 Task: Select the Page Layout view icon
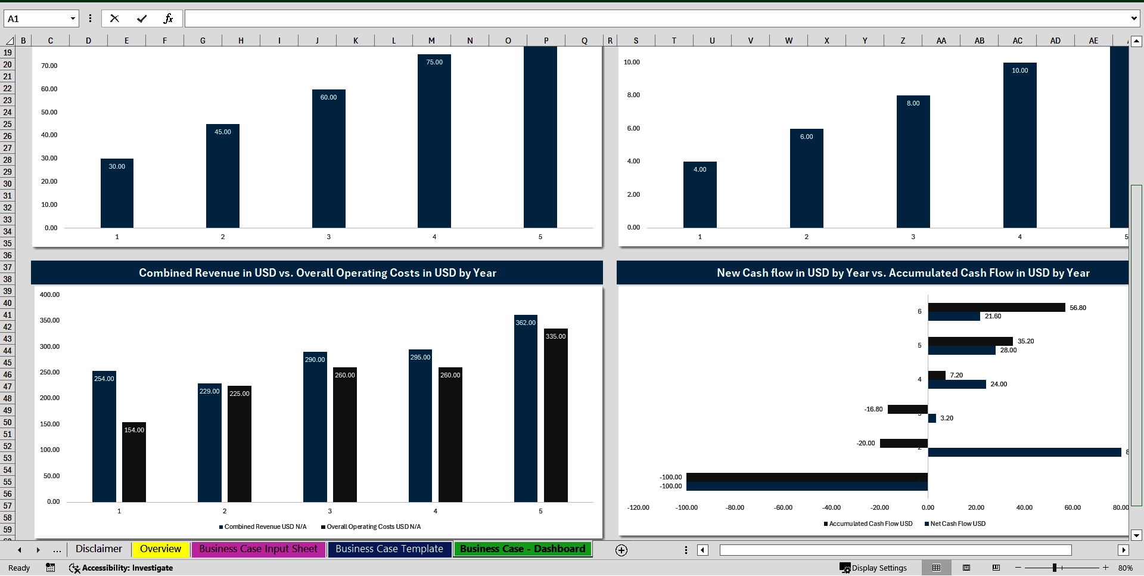coord(966,568)
